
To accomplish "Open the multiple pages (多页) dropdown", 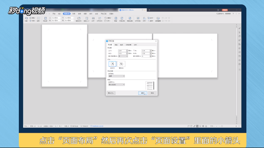I will coord(117,76).
